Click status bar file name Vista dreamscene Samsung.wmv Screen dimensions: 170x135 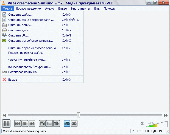coord(24,131)
